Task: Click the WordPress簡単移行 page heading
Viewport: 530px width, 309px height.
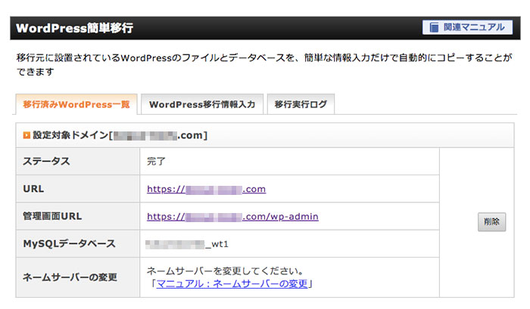Action: pyautogui.click(x=75, y=28)
